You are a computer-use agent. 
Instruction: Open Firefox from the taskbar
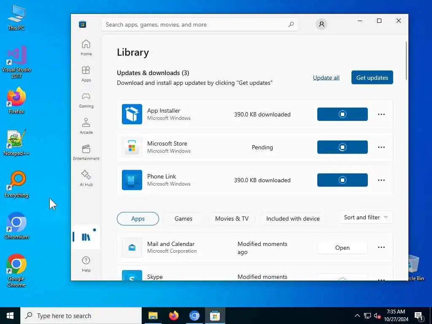pos(173,316)
